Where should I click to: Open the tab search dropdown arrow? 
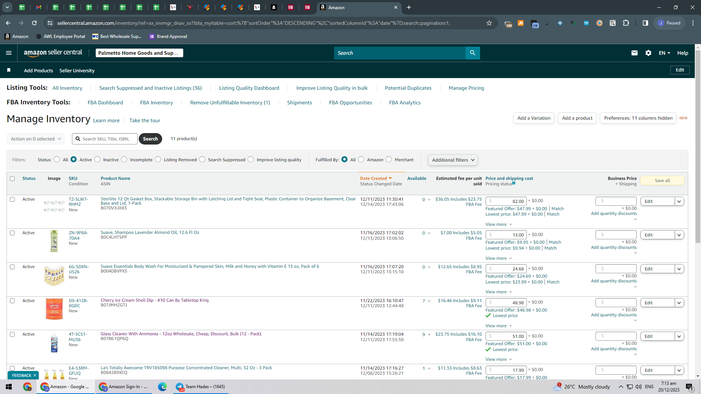[x=7, y=7]
